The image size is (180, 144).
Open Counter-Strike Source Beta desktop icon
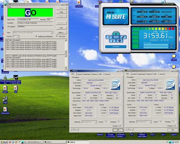coord(16,79)
